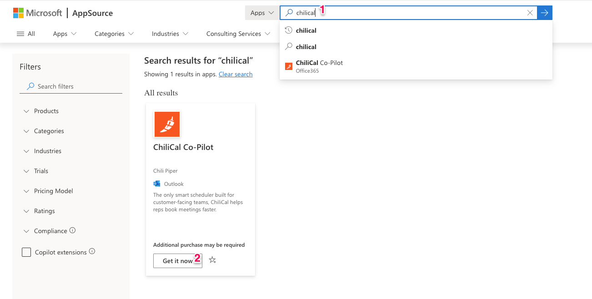
Task: Clear the search box with the X icon
Action: pos(530,13)
